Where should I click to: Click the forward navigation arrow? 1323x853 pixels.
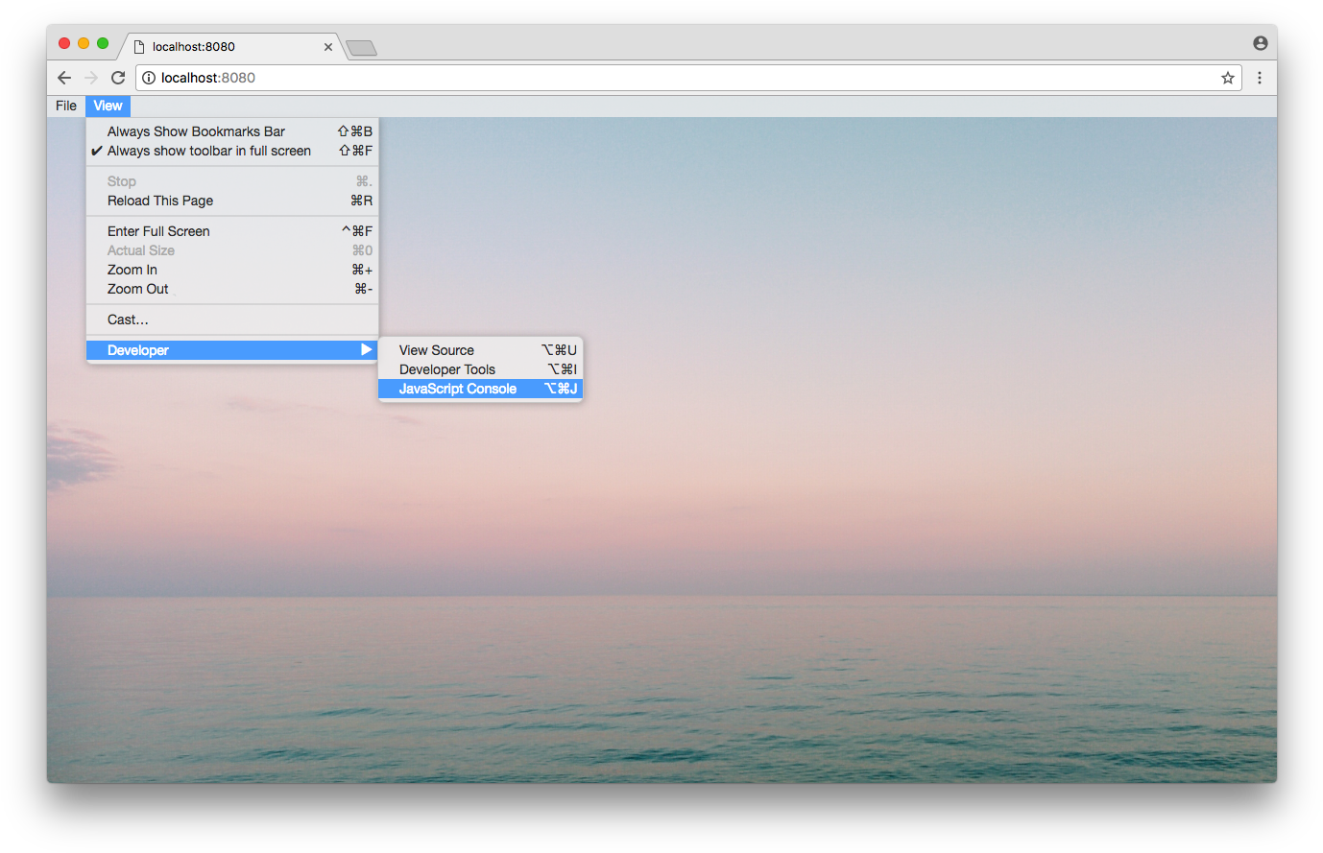point(91,78)
